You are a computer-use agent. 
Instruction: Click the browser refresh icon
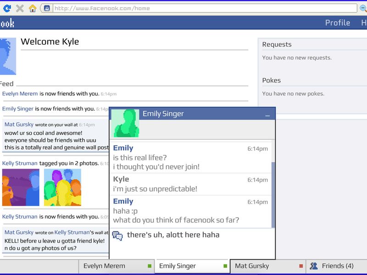(7, 8)
